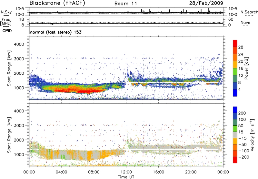The image size is (258, 179).
Task: Click the 'CPID' label
Action: pos(7,31)
